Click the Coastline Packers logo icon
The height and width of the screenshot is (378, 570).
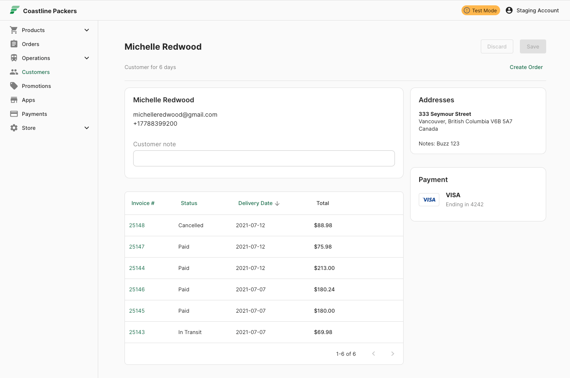(x=15, y=10)
